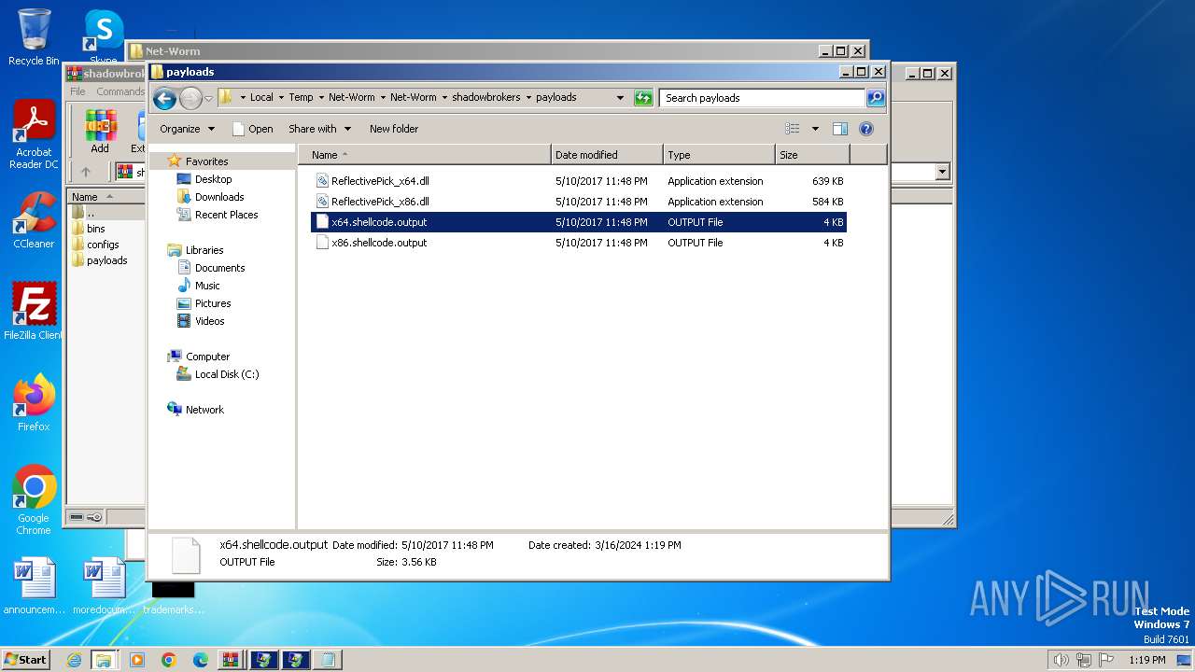Sort by Size column header
1195x672 pixels.
coord(812,155)
